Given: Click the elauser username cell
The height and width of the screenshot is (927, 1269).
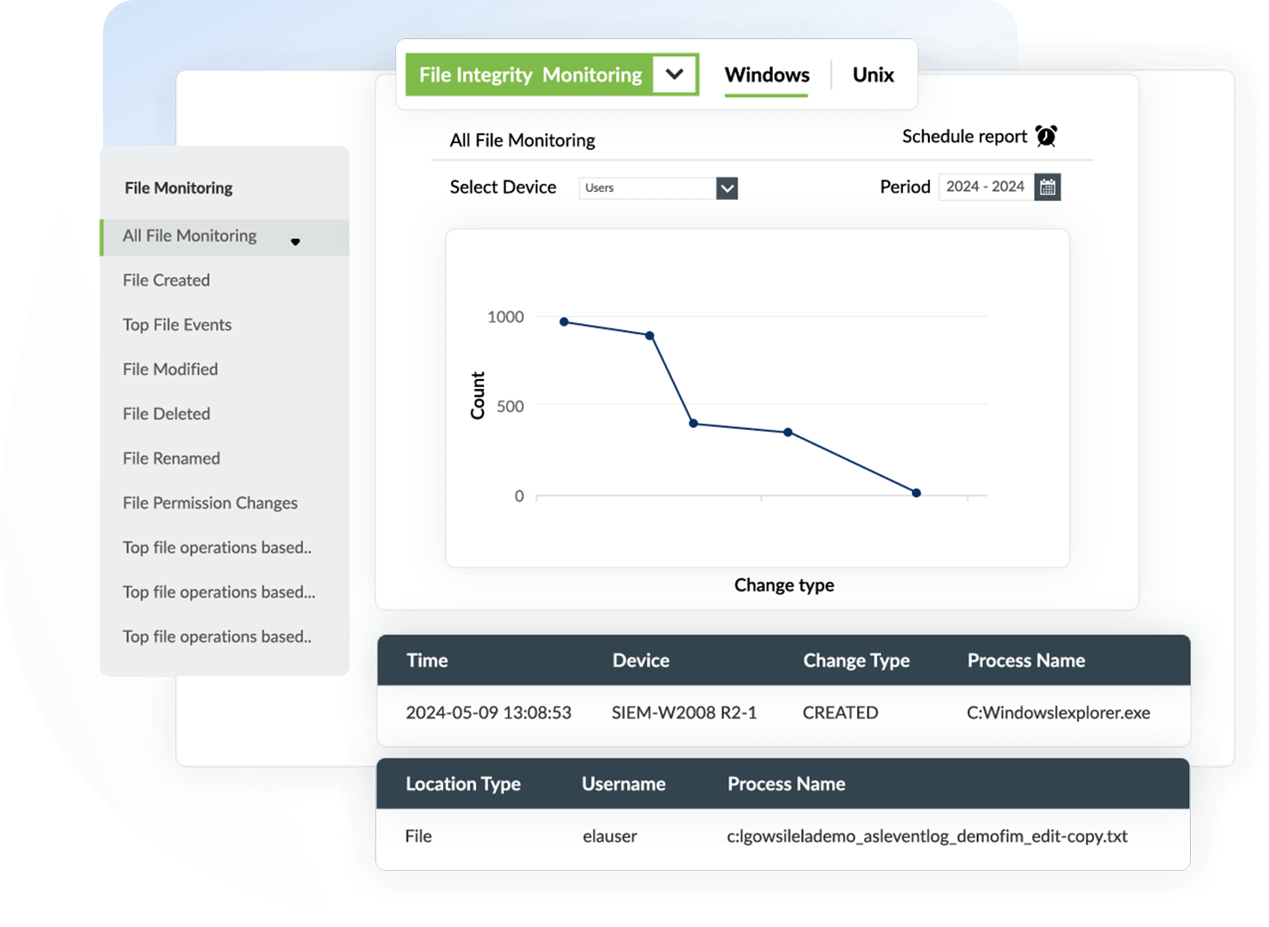Looking at the screenshot, I should pos(610,836).
